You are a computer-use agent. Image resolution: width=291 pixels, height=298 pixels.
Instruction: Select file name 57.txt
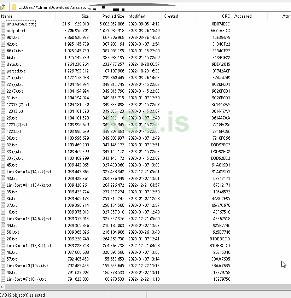12,259
